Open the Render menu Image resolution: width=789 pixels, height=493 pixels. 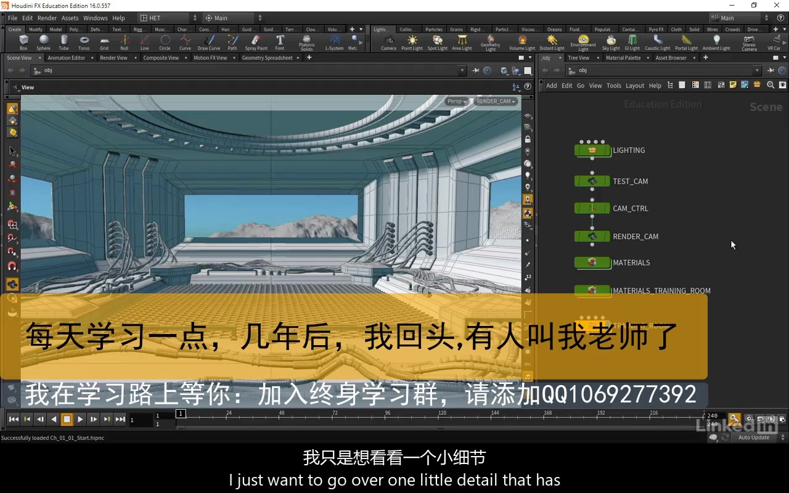click(47, 18)
